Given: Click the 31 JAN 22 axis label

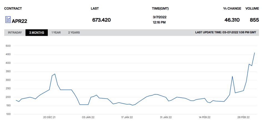Looking at the screenshot, I should pos(166,117).
